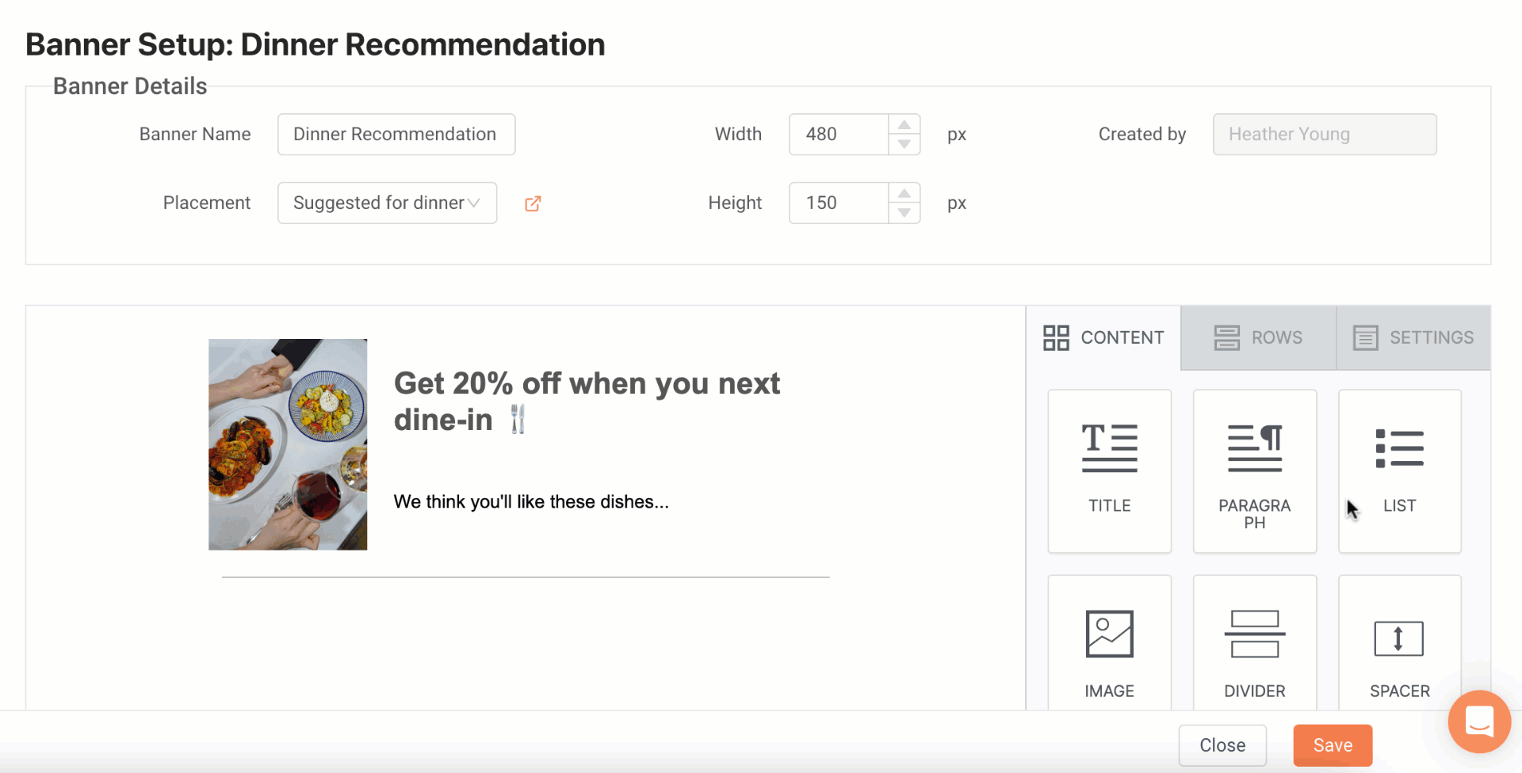The width and height of the screenshot is (1522, 773).
Task: Select the Spacer content block icon
Action: [x=1399, y=638]
